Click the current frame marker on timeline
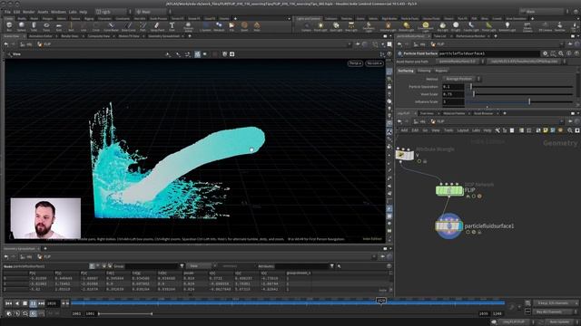The image size is (581, 326). (x=381, y=301)
